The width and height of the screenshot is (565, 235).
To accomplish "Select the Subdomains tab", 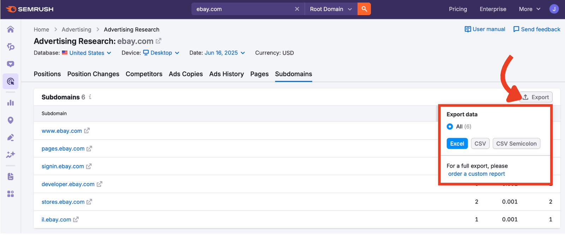I will click(293, 74).
